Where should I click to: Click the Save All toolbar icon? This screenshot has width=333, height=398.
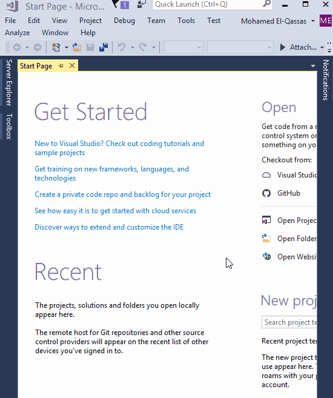[104, 47]
